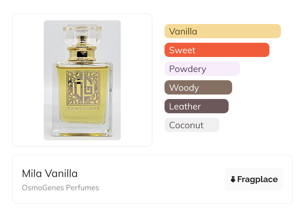The width and height of the screenshot is (305, 216).
Task: Choose the Powdery accord bar
Action: coord(202,69)
